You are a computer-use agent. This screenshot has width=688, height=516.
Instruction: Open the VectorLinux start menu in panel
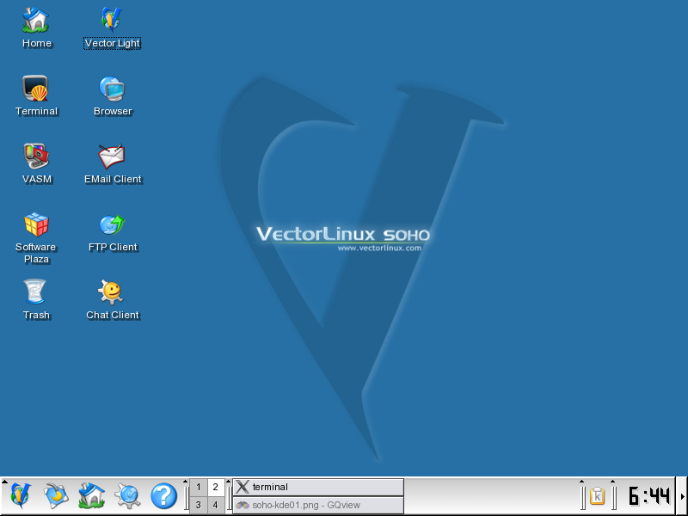21,496
